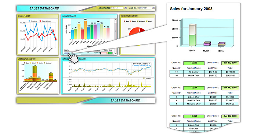
Task: Click the Midwest legend marker in Category Sales
Action: pyautogui.click(x=44, y=63)
